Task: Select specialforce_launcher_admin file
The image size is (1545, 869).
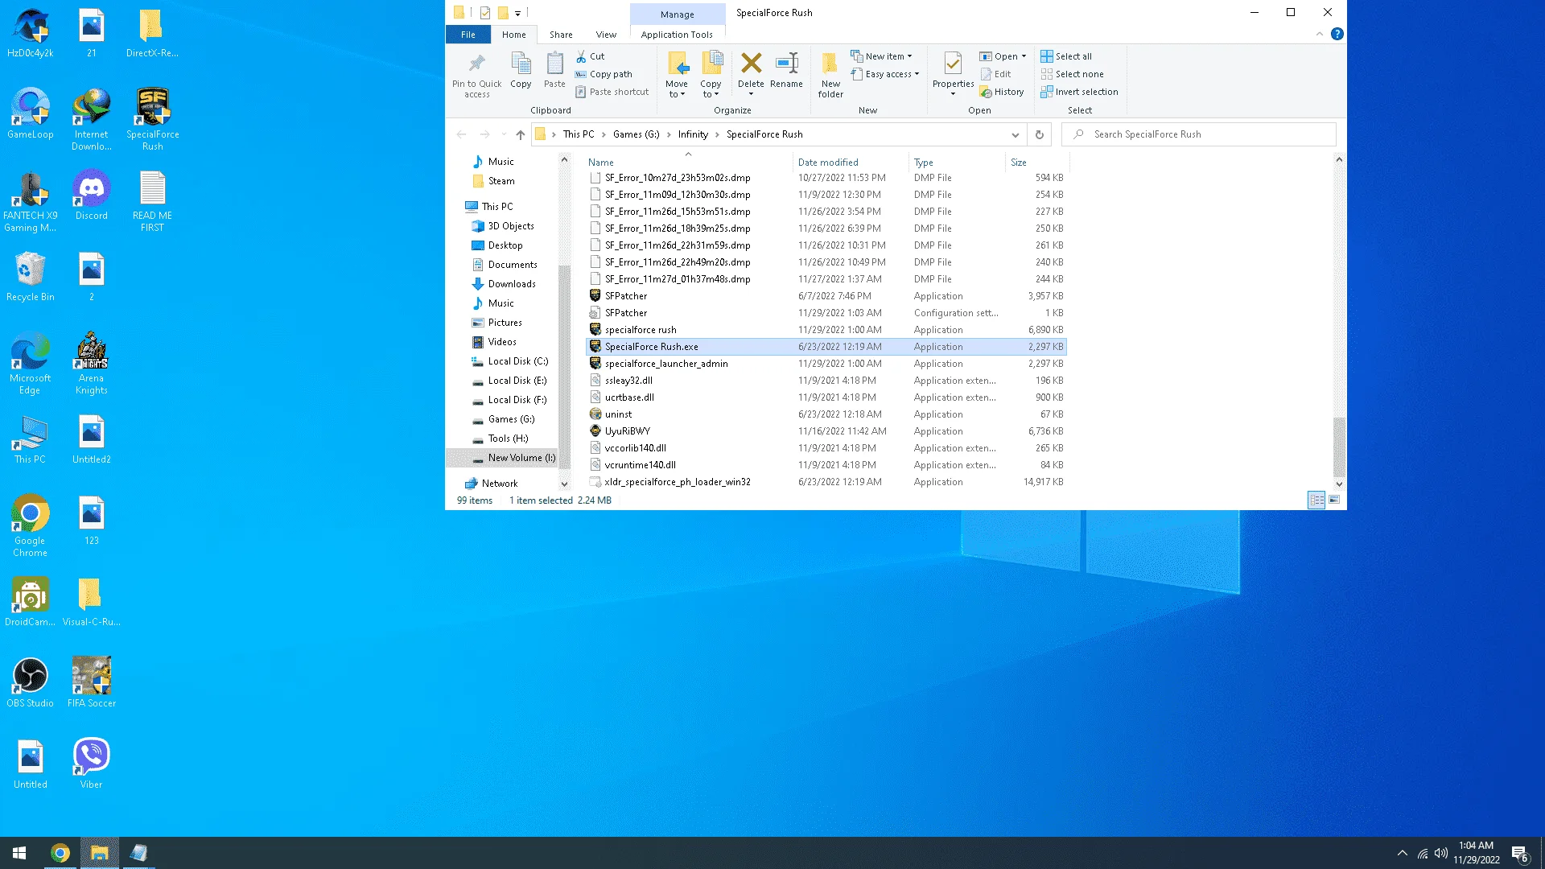Action: (826, 364)
